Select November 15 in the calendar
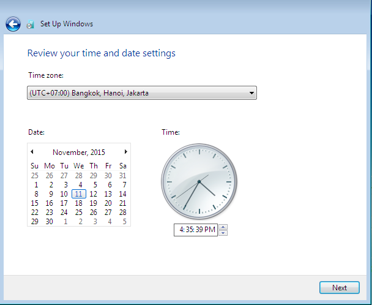Screen dimensions: 372x305 [x=35, y=203]
